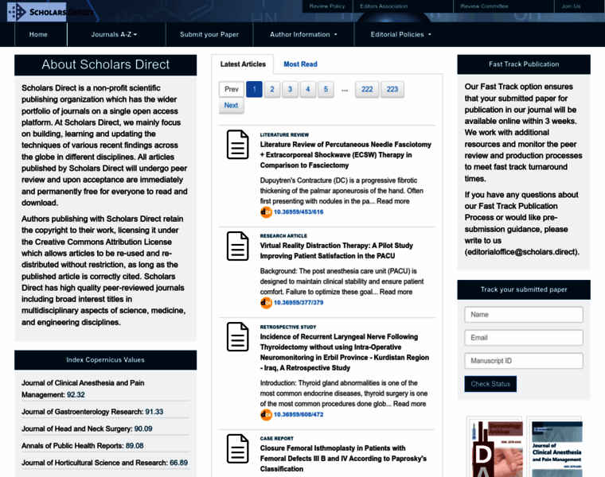Open document icon for Percutaneous Needle Fasciotomy article
This screenshot has width=605, height=477.
238,145
